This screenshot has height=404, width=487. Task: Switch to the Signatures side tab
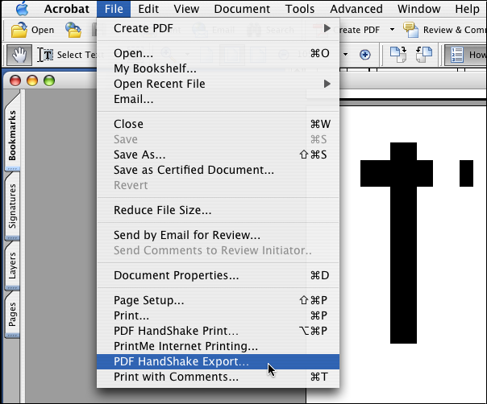pos(12,206)
